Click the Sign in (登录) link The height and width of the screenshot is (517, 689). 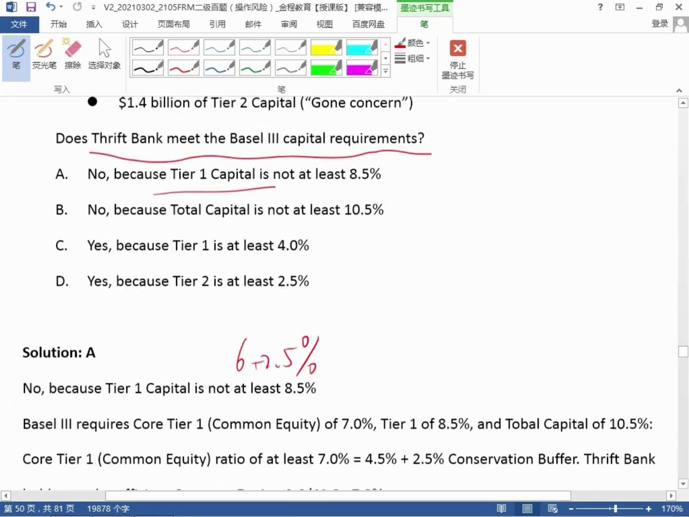coord(660,24)
